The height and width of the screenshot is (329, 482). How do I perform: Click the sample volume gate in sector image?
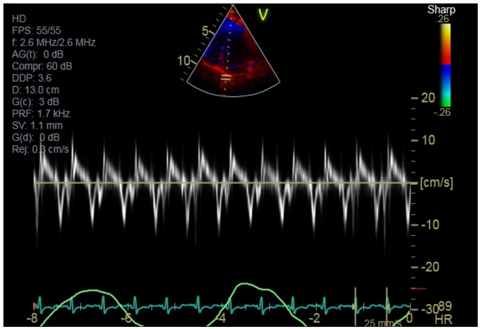pyautogui.click(x=226, y=78)
